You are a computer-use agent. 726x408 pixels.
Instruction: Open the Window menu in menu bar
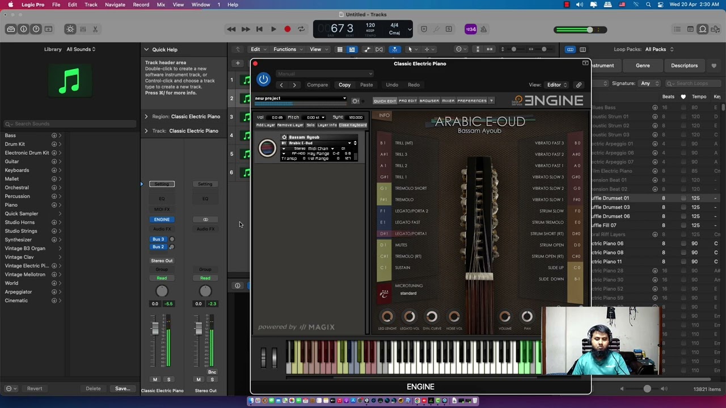coord(201,5)
